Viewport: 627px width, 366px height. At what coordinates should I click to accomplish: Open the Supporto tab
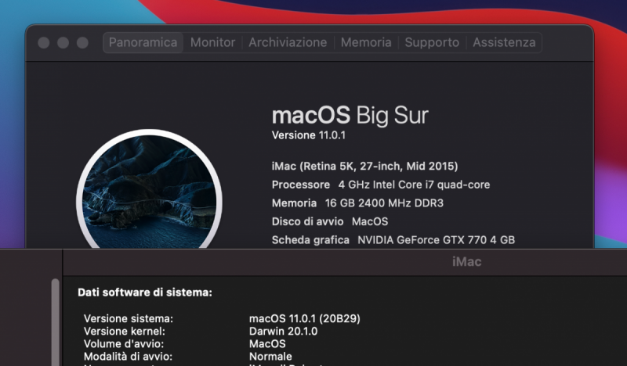point(432,42)
